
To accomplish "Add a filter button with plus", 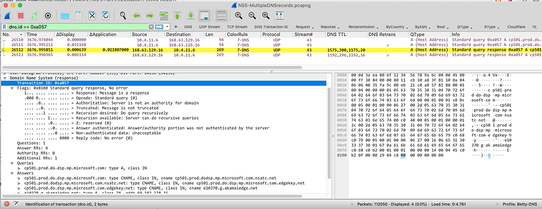I will 176,27.
